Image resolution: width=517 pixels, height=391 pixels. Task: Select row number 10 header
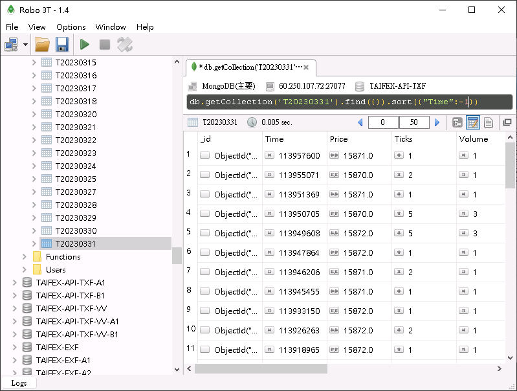(191, 329)
